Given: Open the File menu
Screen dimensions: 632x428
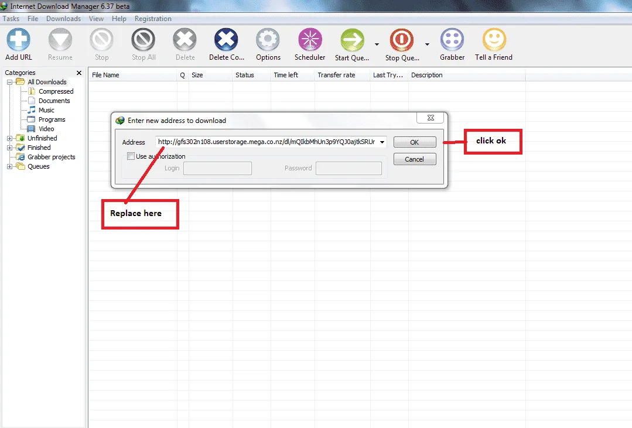Looking at the screenshot, I should 33,19.
